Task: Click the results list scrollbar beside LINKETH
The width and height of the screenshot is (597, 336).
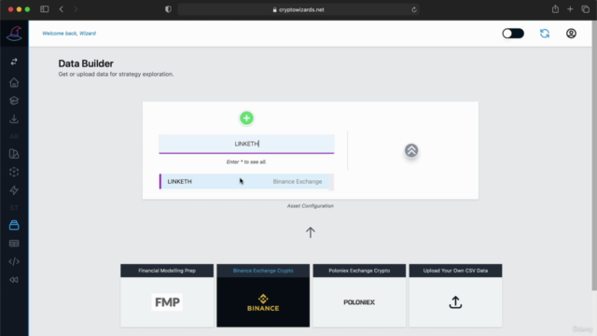Action: [x=331, y=182]
